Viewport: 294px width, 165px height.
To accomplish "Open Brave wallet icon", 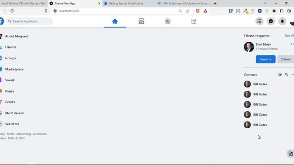I will click(289, 11).
